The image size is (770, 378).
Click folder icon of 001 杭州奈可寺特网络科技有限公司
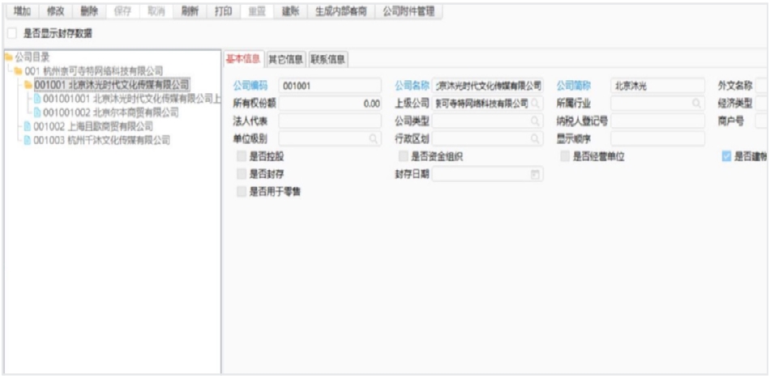point(17,71)
